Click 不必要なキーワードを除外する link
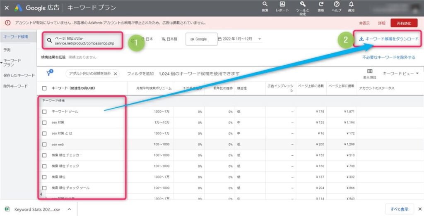Image resolution: width=424 pixels, height=216 pixels. (x=389, y=57)
